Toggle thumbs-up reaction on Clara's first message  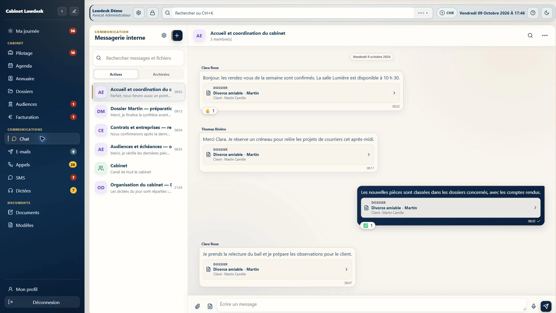210,111
